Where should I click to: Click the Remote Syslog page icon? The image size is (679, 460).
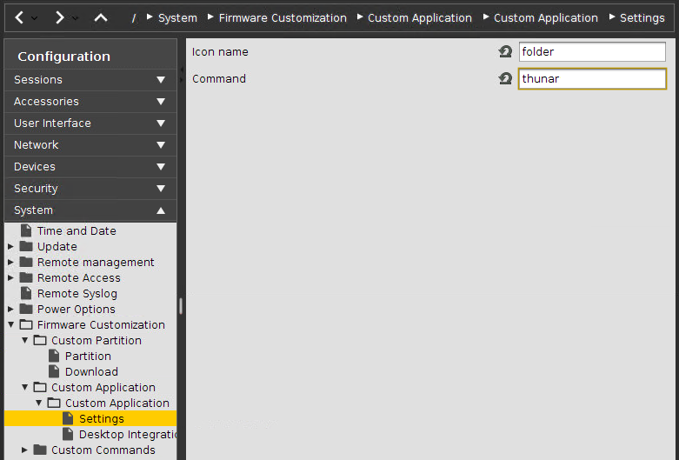(x=26, y=294)
